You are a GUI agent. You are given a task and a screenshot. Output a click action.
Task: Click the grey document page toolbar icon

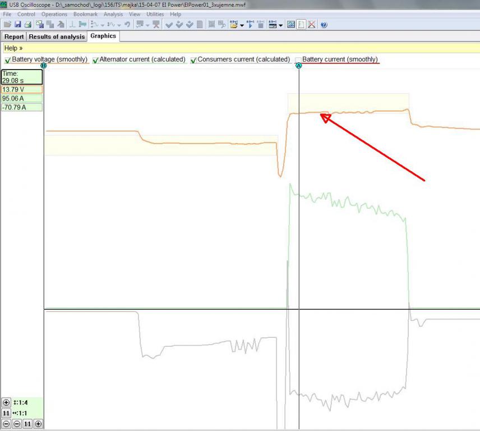coord(200,25)
